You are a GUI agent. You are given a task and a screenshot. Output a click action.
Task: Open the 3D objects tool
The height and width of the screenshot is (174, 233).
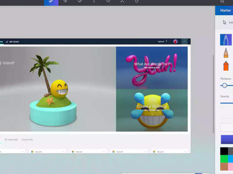pyautogui.click(x=65, y=2)
